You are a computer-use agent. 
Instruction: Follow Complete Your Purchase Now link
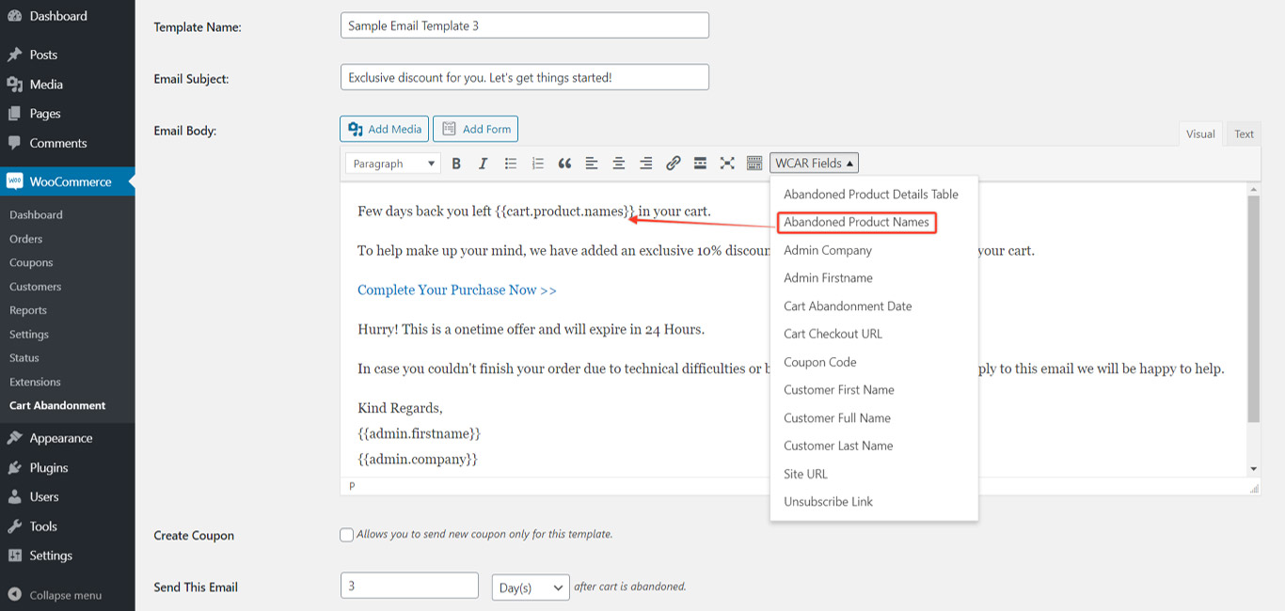click(457, 290)
